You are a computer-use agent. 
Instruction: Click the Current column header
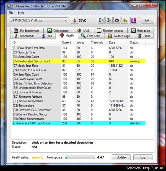(68, 42)
